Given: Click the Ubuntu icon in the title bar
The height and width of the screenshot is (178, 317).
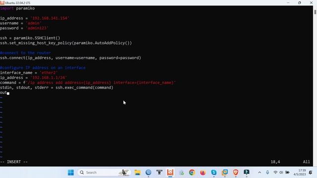Looking at the screenshot, I should pyautogui.click(x=2, y=3).
